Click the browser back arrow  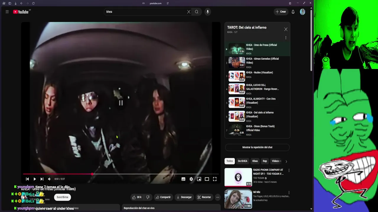click(22, 3)
